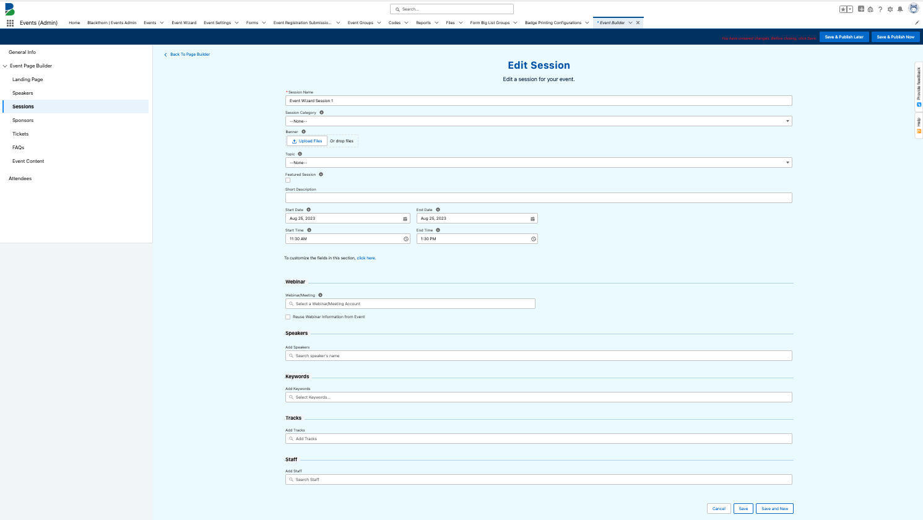Click the favorites star icon
The height and width of the screenshot is (520, 923).
843,9
